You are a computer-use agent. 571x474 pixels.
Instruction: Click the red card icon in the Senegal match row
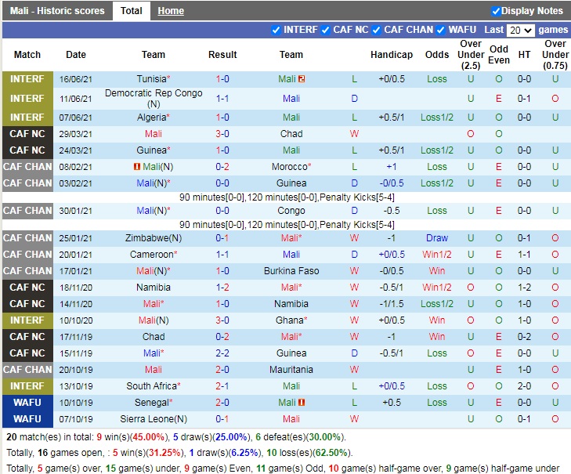click(x=301, y=403)
